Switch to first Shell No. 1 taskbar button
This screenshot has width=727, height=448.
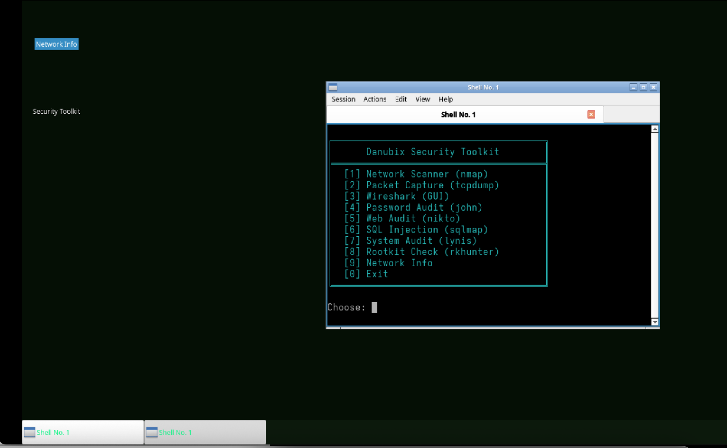[x=83, y=432]
